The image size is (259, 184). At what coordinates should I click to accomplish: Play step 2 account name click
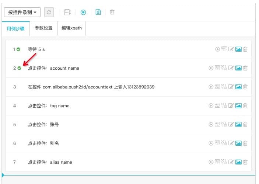tap(211, 68)
